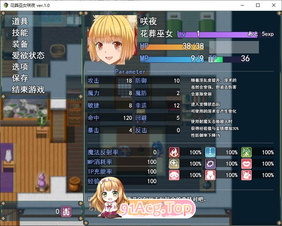Click the blue MP gauge bar
Viewport: 282px width, 226px height.
(x=172, y=59)
